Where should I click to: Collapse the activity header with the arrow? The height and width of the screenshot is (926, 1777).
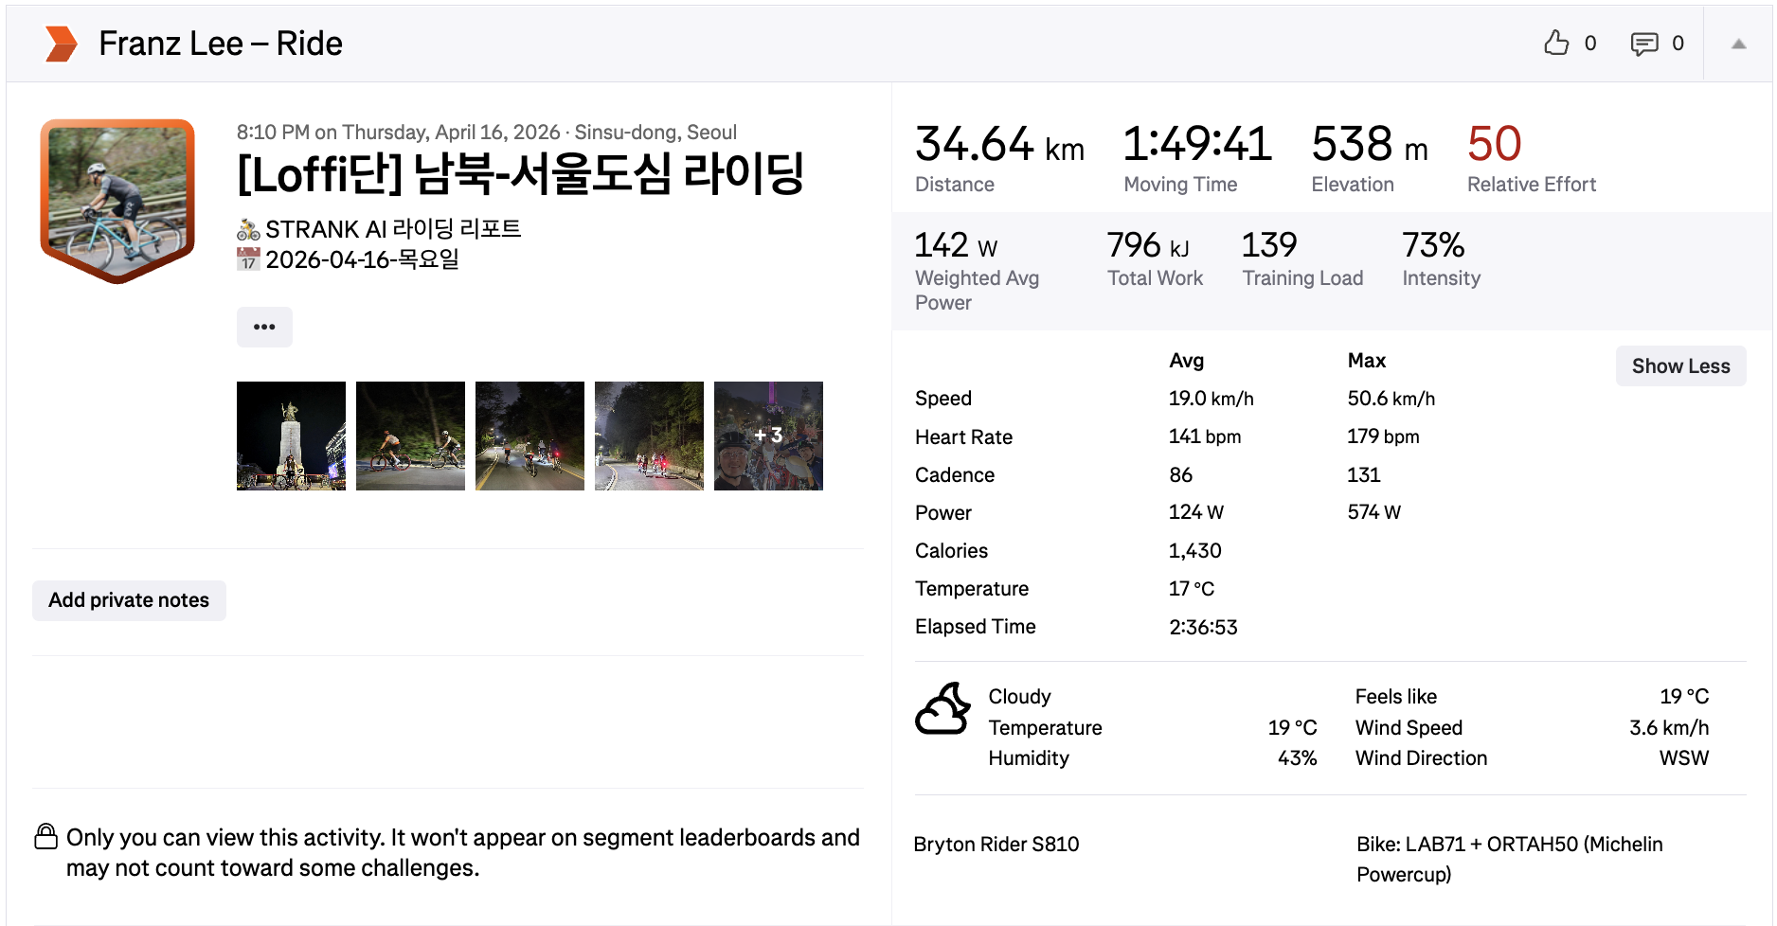coord(1738,44)
